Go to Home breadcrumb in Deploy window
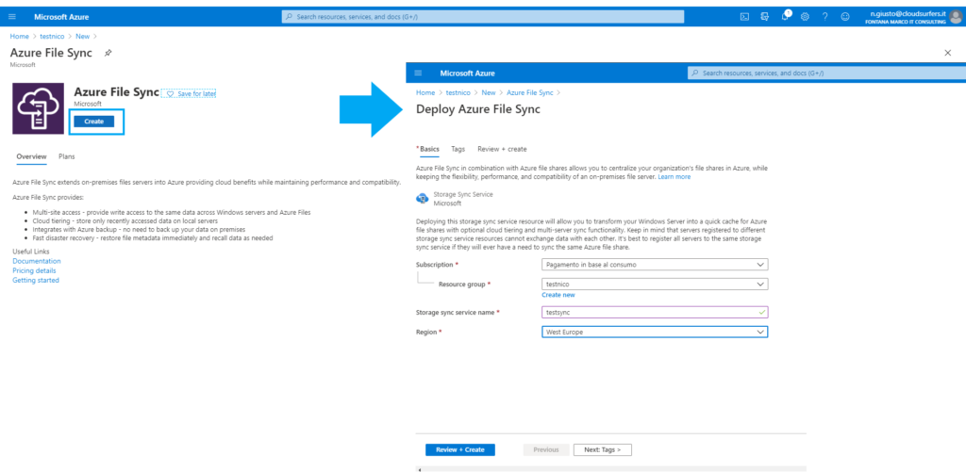Image resolution: width=966 pixels, height=472 pixels. (x=425, y=92)
